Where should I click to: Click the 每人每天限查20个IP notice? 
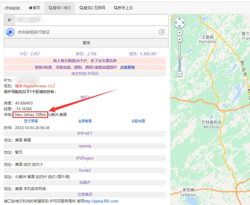coord(85,61)
